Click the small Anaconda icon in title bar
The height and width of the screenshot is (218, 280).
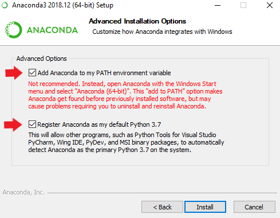5,5
